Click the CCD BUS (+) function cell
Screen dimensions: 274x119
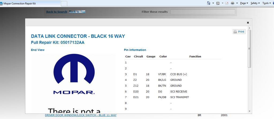click(x=178, y=74)
